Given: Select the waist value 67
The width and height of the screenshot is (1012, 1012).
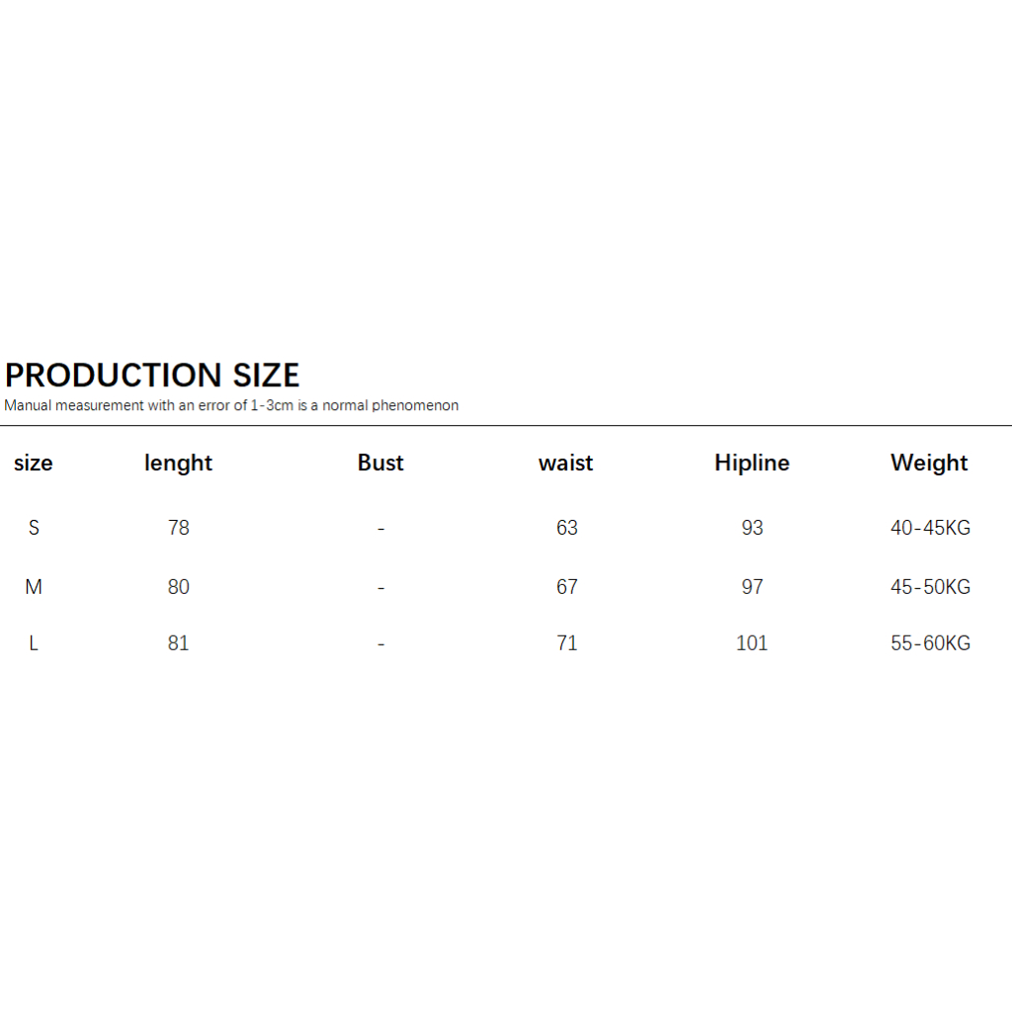Looking at the screenshot, I should 567,587.
